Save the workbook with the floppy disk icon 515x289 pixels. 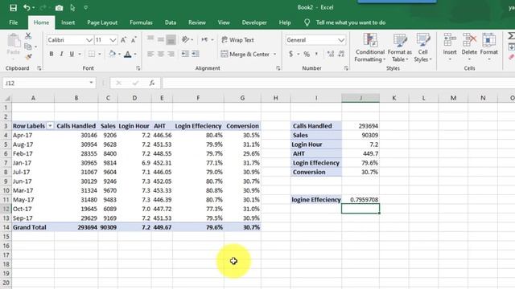[13, 7]
